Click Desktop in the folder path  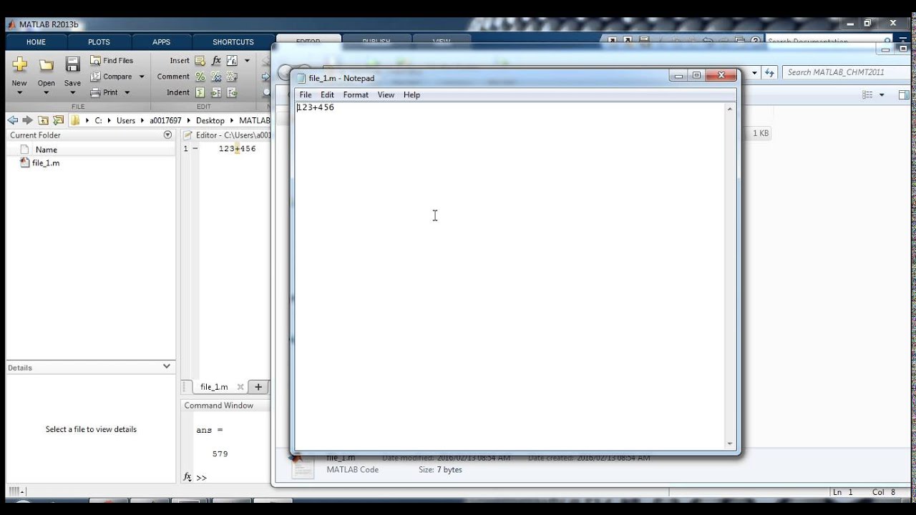[210, 120]
